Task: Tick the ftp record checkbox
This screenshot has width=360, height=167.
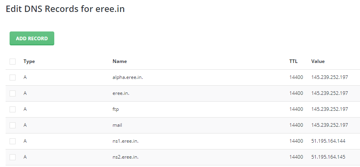Action: point(13,109)
